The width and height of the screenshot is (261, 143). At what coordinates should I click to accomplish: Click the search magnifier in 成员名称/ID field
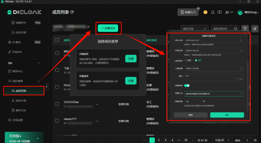[x=236, y=29]
